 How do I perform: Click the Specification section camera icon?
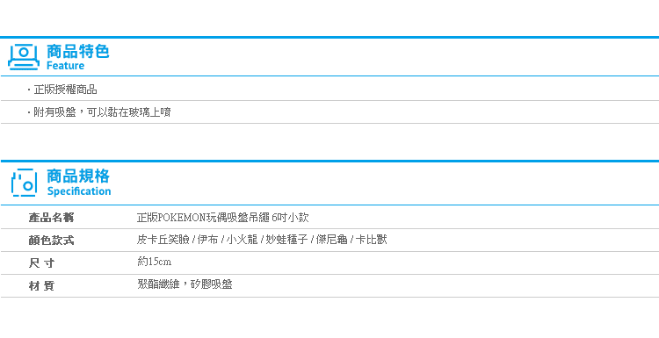tap(24, 183)
